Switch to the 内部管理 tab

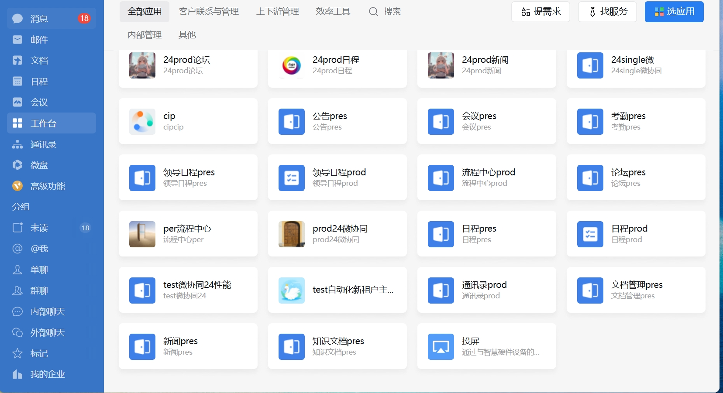point(145,35)
